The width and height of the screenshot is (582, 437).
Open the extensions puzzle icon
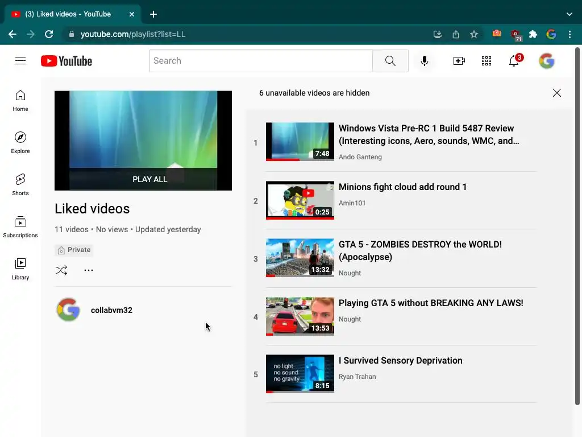(x=533, y=35)
